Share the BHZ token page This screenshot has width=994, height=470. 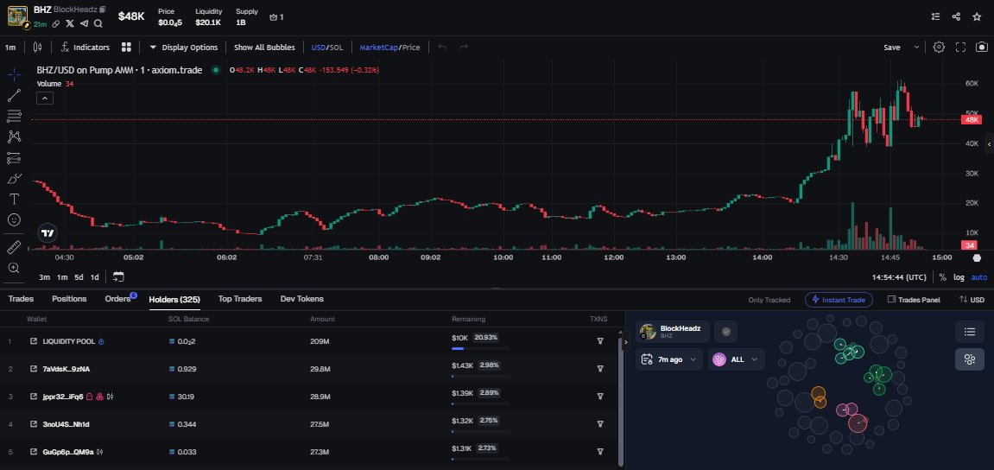pos(956,16)
